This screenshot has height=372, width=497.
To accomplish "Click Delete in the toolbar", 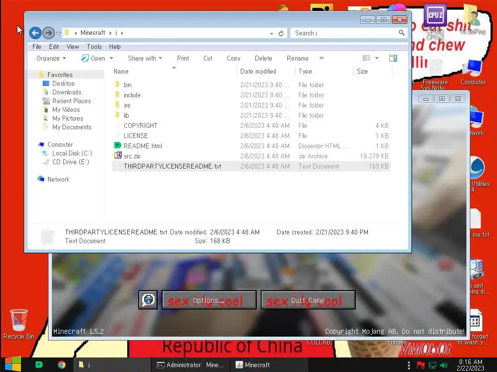I will pyautogui.click(x=263, y=58).
